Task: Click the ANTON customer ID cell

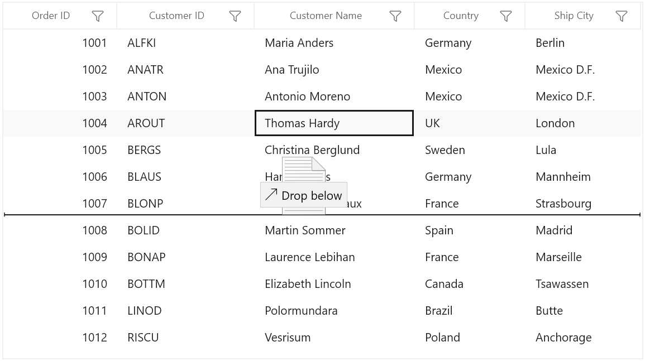Action: coord(185,96)
